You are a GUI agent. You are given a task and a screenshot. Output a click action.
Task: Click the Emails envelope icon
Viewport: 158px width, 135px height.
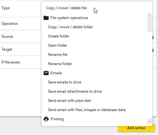46,73
